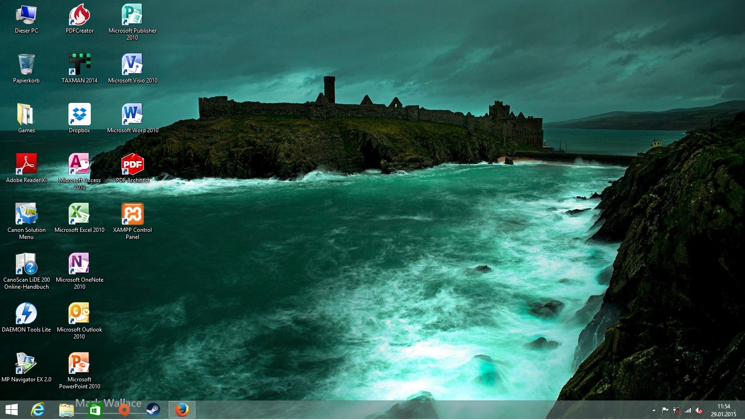Select the TAXMAN 2014 desktop icon
Image resolution: width=745 pixels, height=420 pixels.
[x=79, y=65]
